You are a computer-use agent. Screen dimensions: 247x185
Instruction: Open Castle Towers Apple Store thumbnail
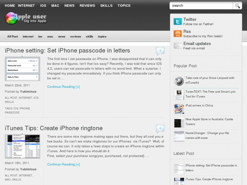click(x=179, y=123)
